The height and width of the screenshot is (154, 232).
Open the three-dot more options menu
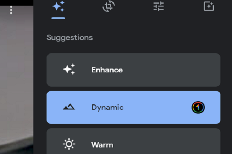(11, 10)
